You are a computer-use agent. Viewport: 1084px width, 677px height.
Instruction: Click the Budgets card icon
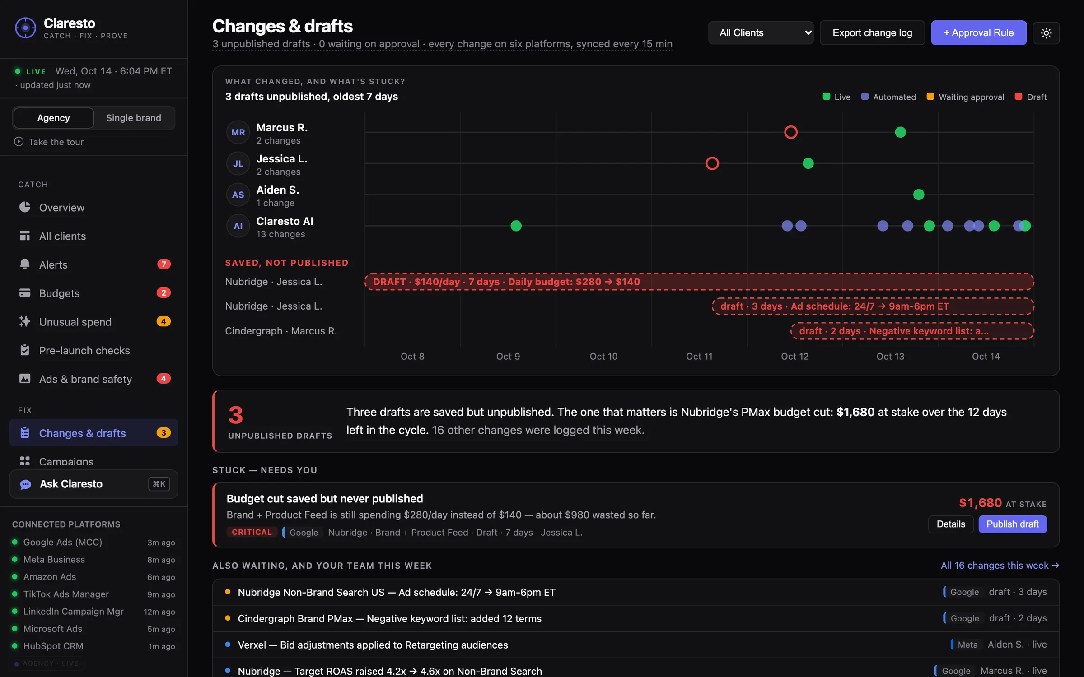[25, 293]
